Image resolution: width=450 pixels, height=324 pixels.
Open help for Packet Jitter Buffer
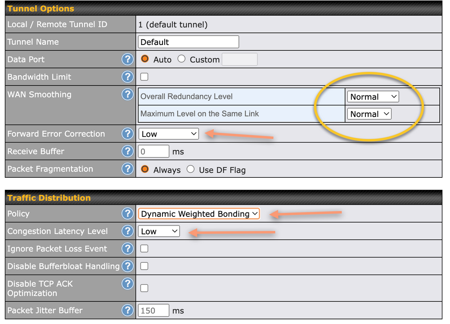(x=127, y=310)
